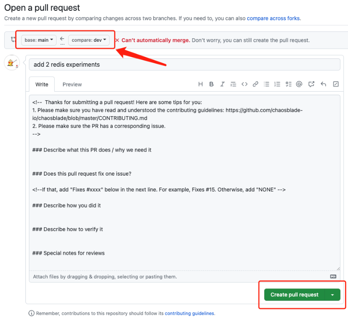Insert code with the angle brackets icon

coord(245,84)
